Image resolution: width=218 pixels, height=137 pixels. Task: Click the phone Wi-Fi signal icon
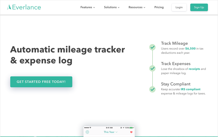(90, 128)
